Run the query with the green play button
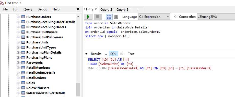Viewport: 235px width, 97px height. coord(88,17)
